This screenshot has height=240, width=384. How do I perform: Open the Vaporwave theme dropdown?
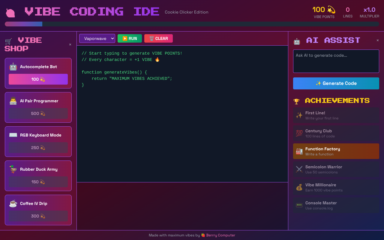(97, 38)
